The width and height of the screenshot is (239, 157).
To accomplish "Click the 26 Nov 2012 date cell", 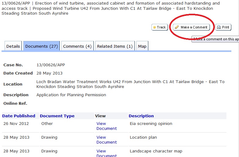I will point(16,124).
